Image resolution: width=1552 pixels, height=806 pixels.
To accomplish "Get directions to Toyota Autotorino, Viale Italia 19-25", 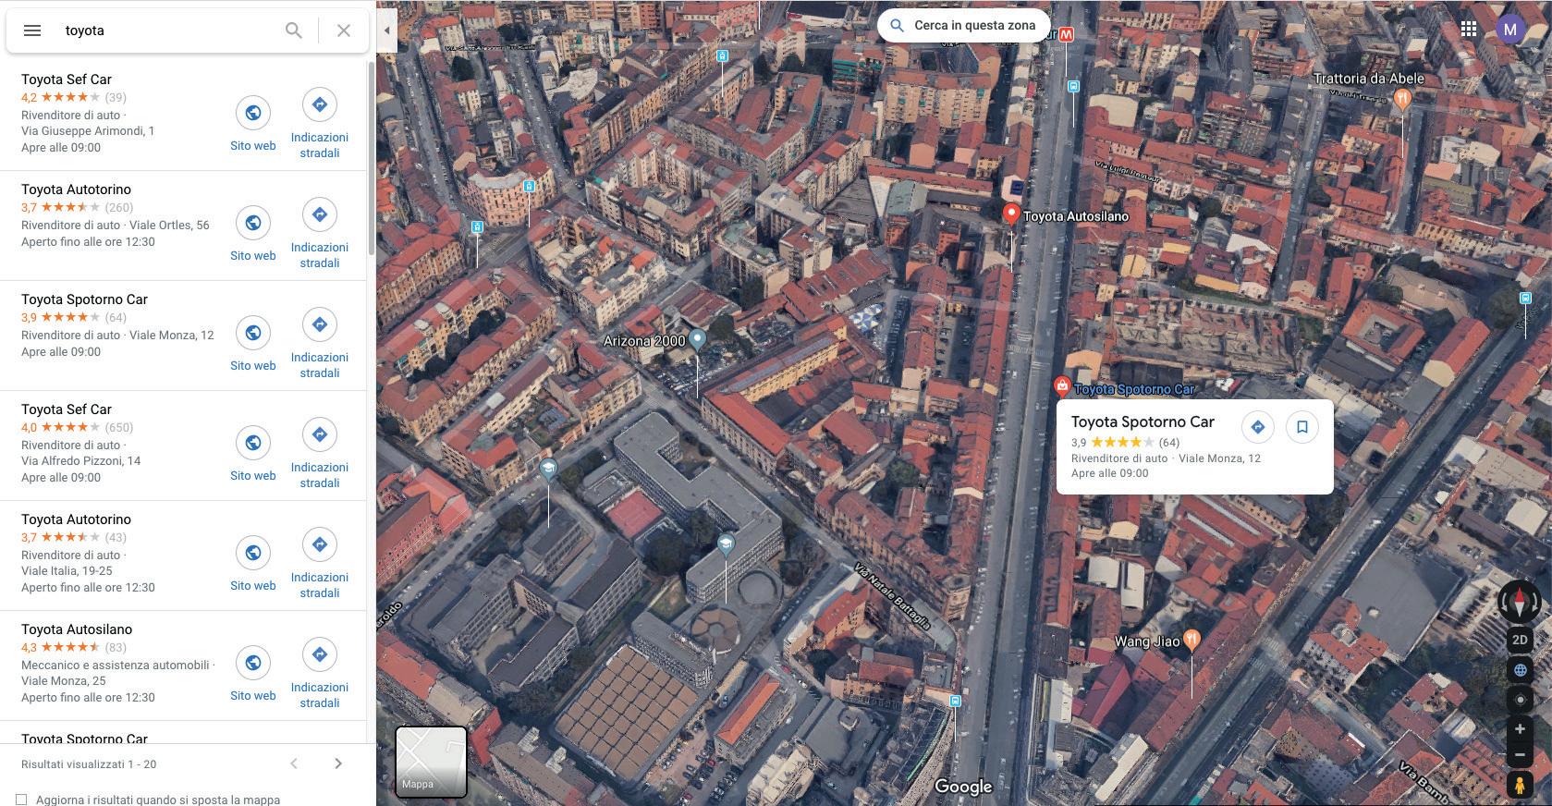I will 320,564.
